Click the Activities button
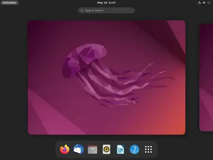 9,3
